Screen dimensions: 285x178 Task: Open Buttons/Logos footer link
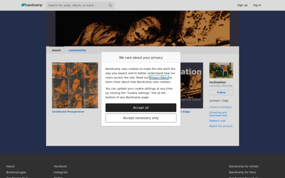coord(16,172)
